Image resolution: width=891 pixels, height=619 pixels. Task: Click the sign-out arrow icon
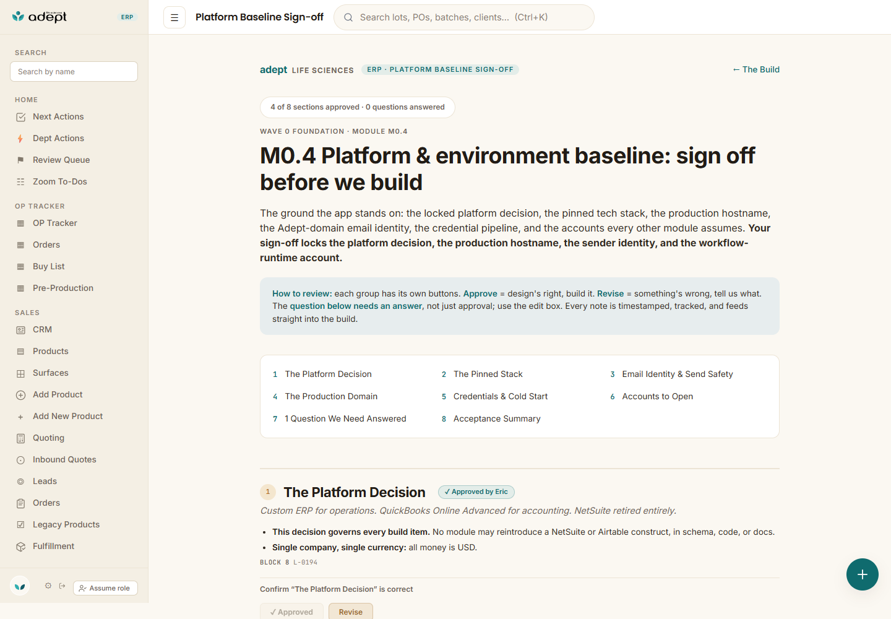pos(62,586)
